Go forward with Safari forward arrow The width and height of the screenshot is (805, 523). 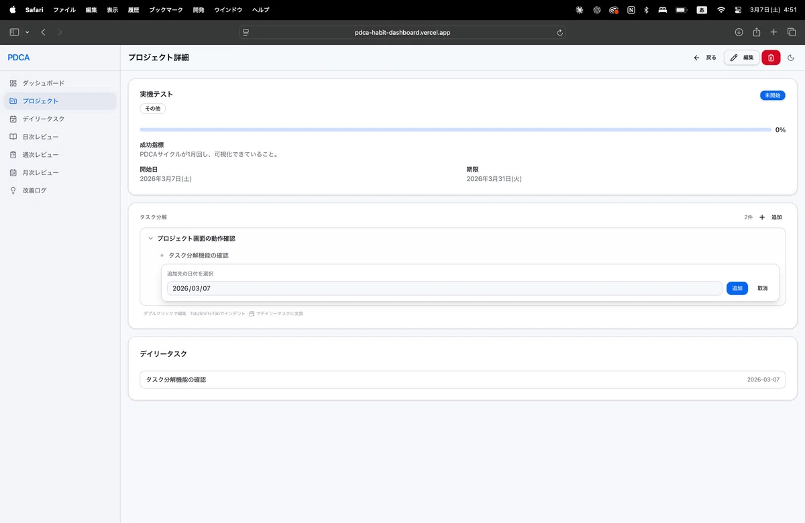tap(60, 32)
